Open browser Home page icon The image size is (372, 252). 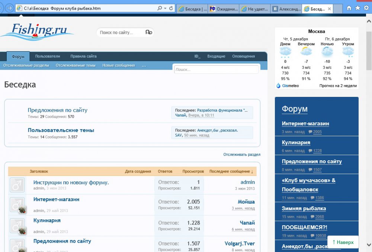click(x=349, y=8)
